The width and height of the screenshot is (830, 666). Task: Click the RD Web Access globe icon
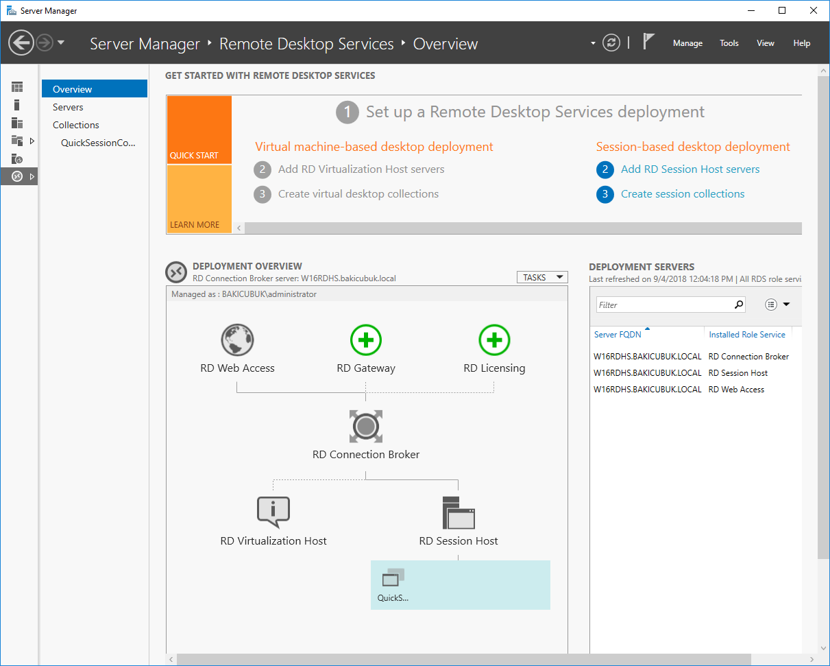(x=237, y=340)
